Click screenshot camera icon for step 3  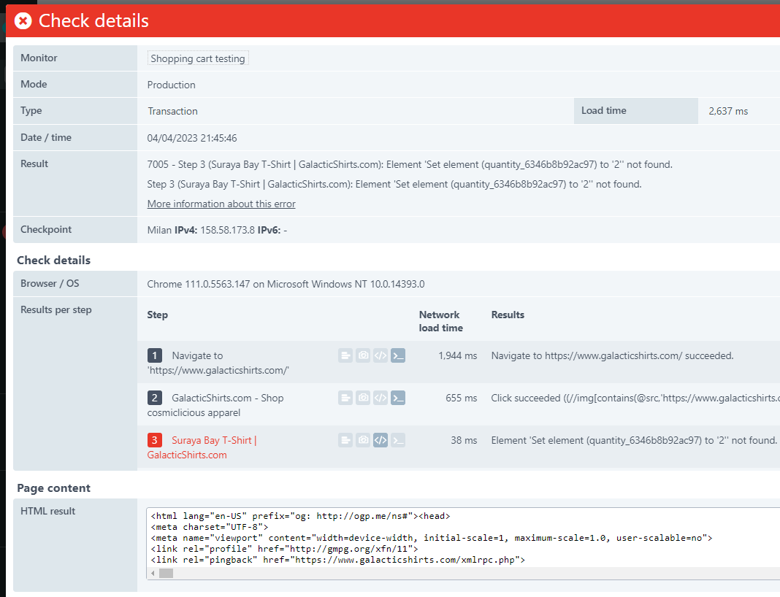363,440
